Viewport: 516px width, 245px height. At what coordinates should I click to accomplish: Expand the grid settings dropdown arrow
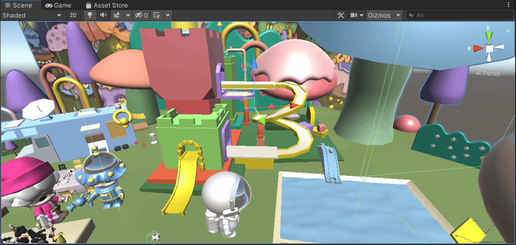coord(168,15)
